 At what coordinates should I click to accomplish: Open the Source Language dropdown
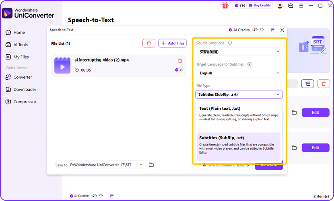[239, 52]
